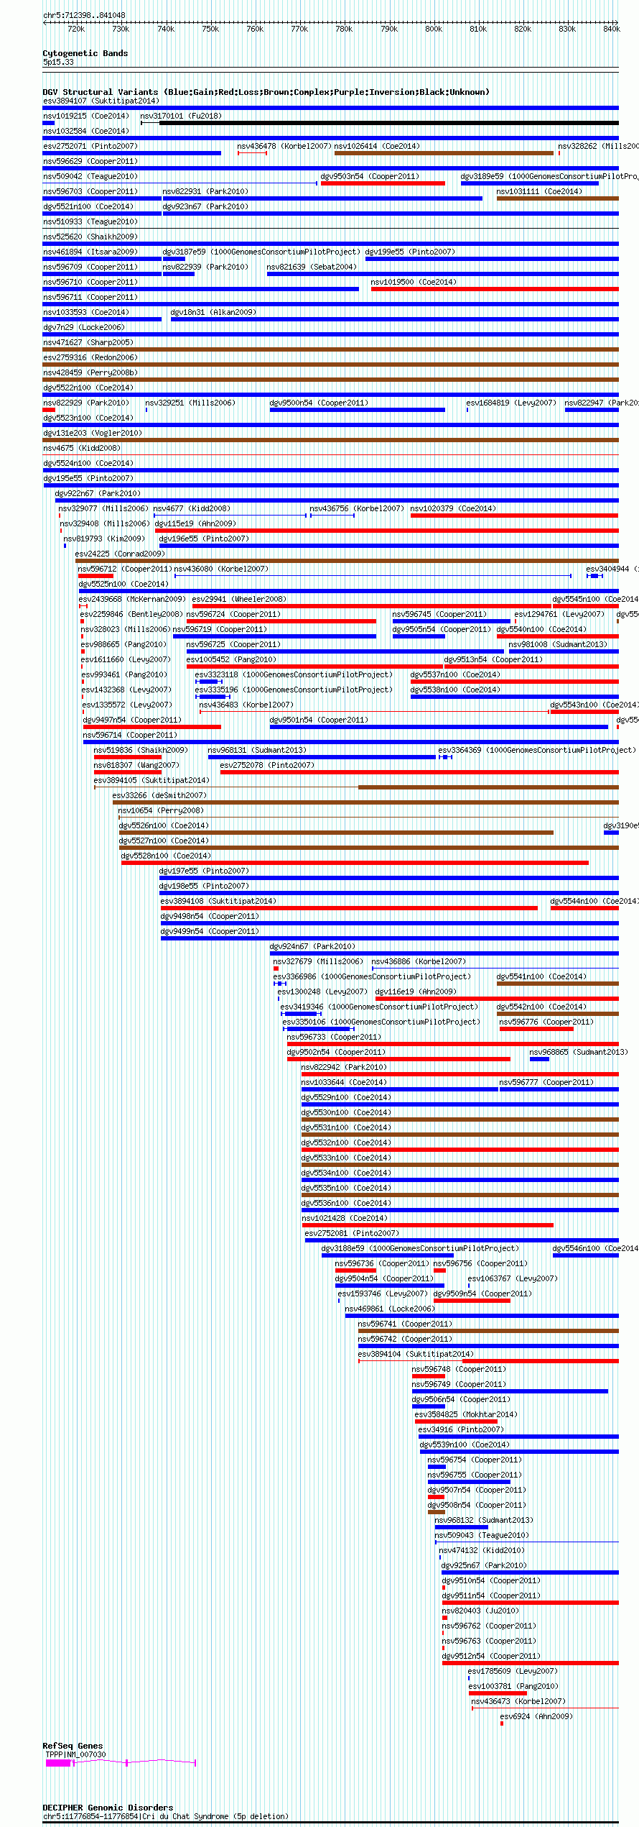Image resolution: width=639 pixels, height=1827 pixels.
Task: Click the brown nsv1026414 (Coe2014) bar
Action: 444,153
